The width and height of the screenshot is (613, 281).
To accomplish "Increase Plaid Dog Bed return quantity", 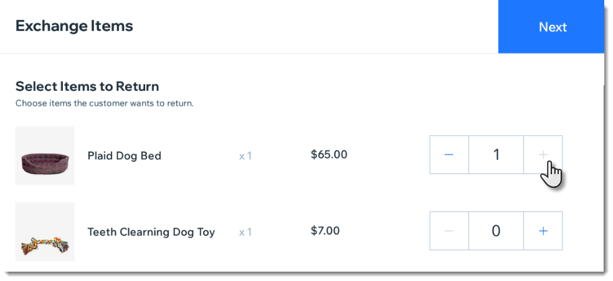I will (543, 155).
